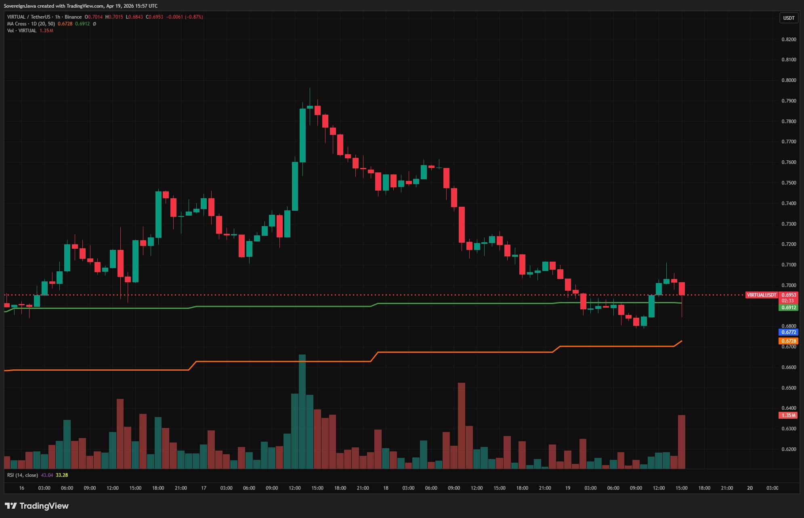
Task: Click the TradingView logo icon
Action: coord(10,506)
